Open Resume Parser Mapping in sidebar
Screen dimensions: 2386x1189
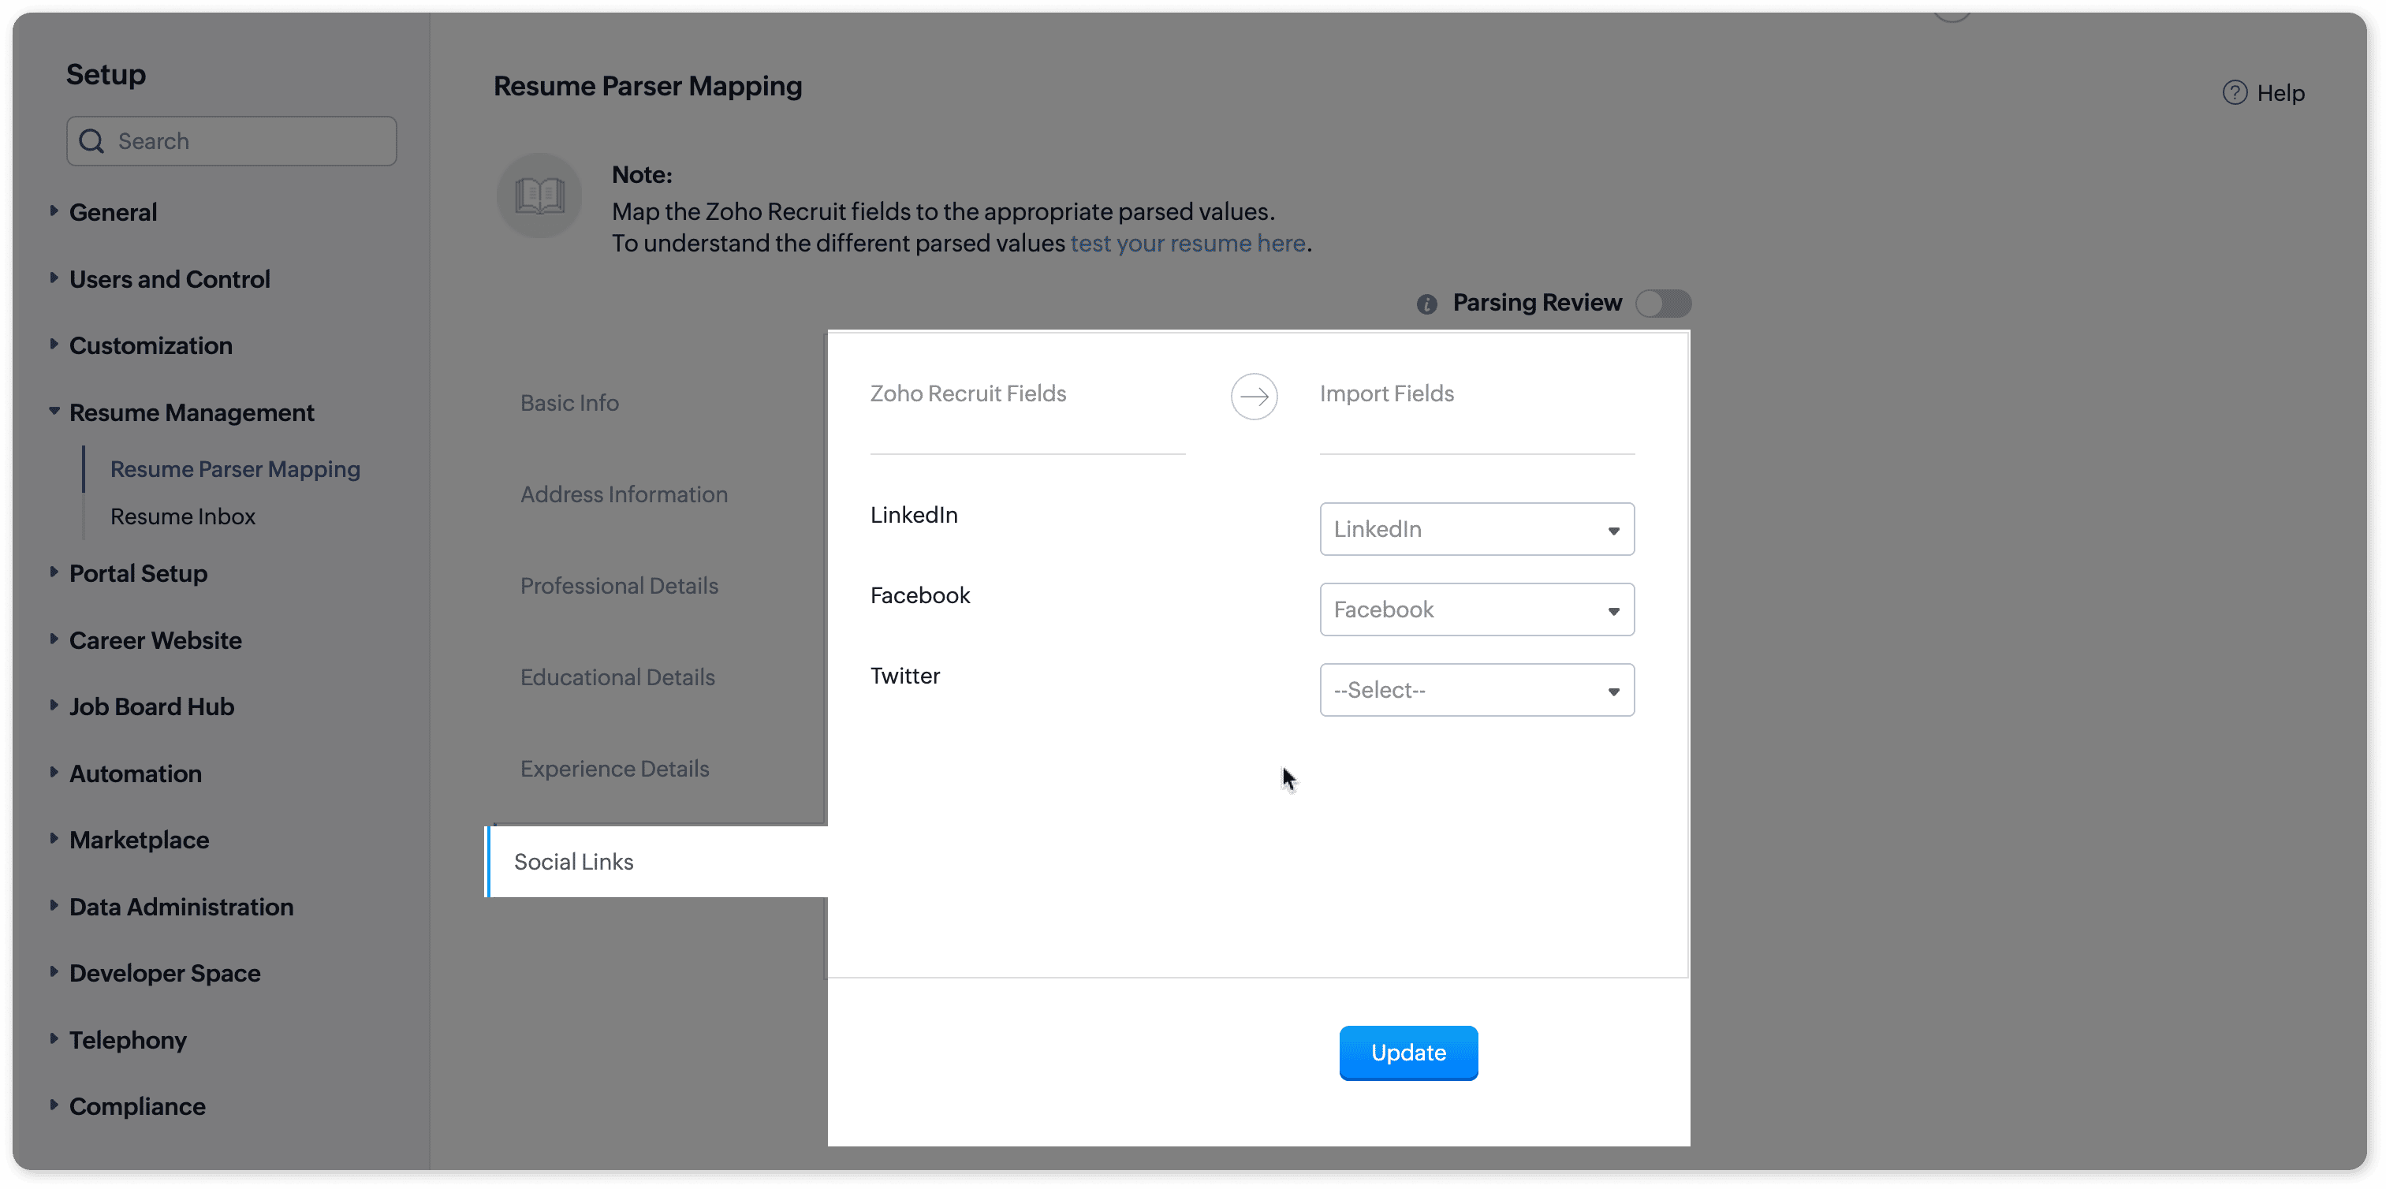[235, 469]
